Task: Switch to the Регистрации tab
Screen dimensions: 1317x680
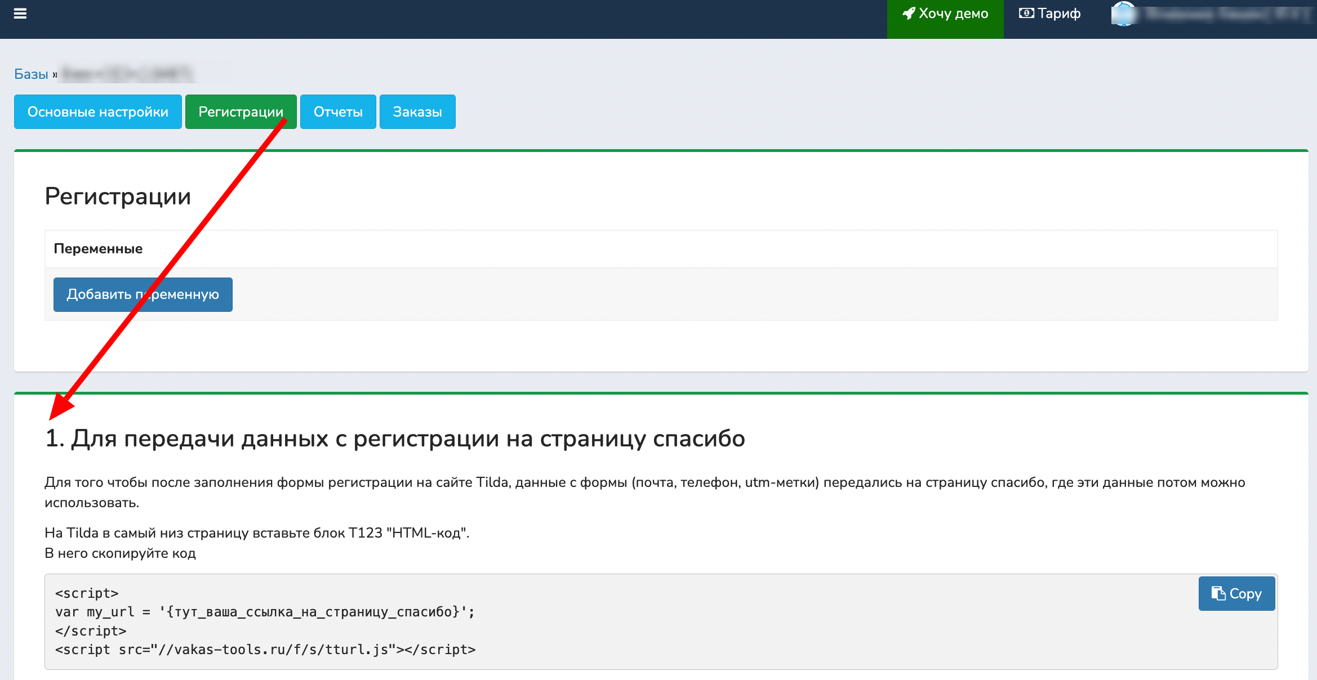Action: (x=241, y=111)
